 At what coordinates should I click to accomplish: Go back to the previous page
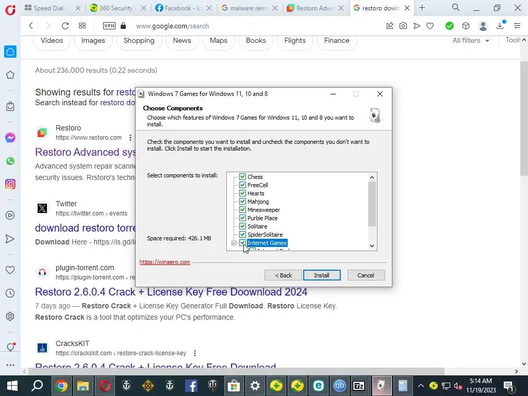31,26
